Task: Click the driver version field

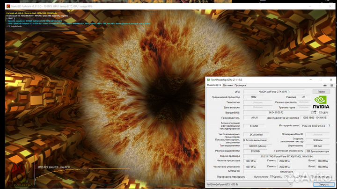Action: [x=286, y=157]
